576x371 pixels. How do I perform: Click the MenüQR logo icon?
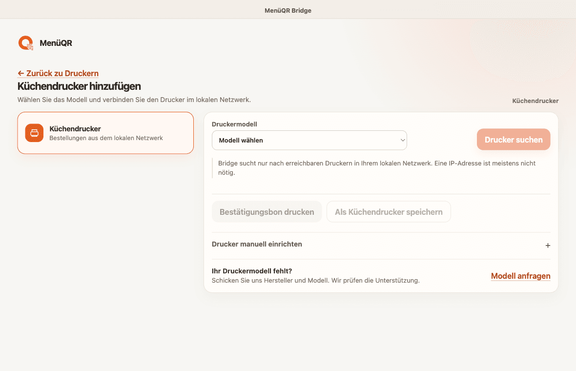point(26,43)
